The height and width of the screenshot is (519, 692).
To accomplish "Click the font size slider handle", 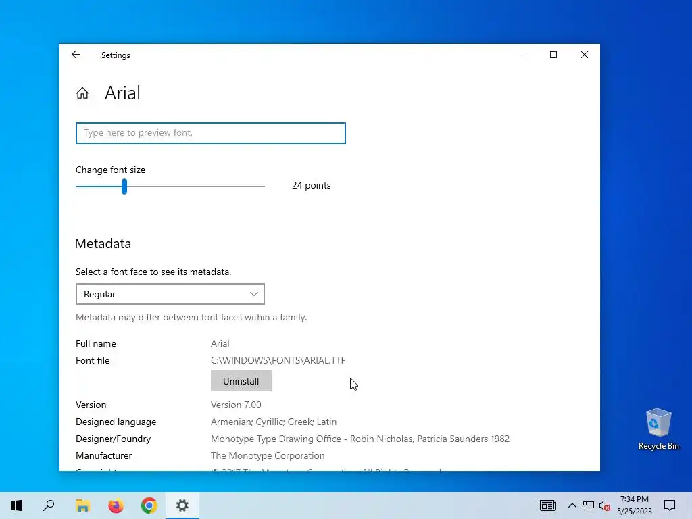I will 124,187.
